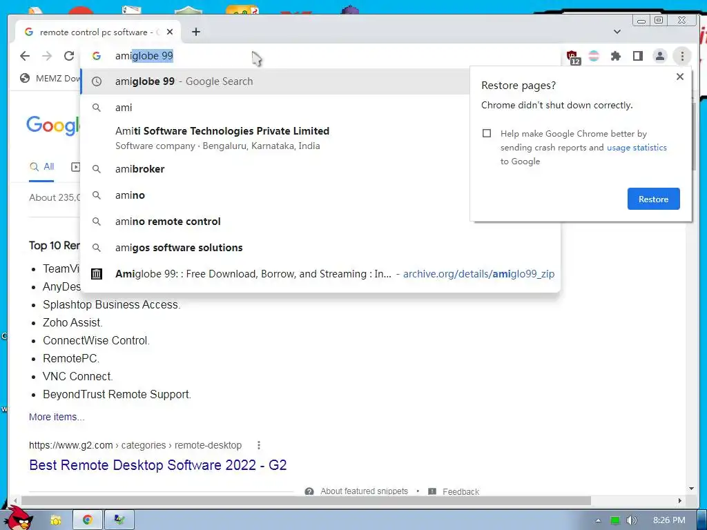Open the g2.com result options dots
This screenshot has height=530, width=707.
tap(259, 445)
